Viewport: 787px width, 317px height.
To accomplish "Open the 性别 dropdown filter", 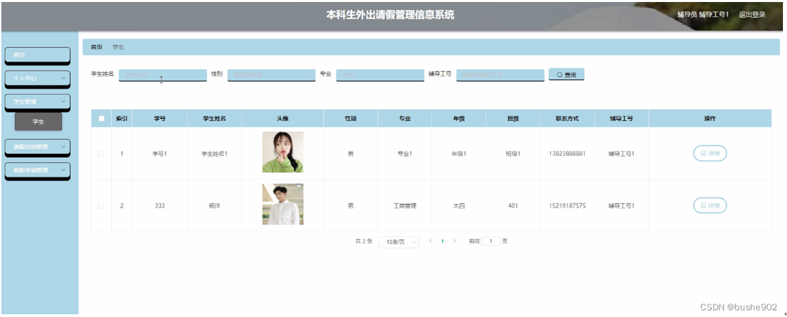I will click(x=272, y=75).
